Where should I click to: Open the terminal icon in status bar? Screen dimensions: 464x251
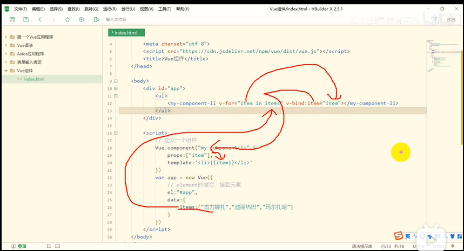pos(58,246)
